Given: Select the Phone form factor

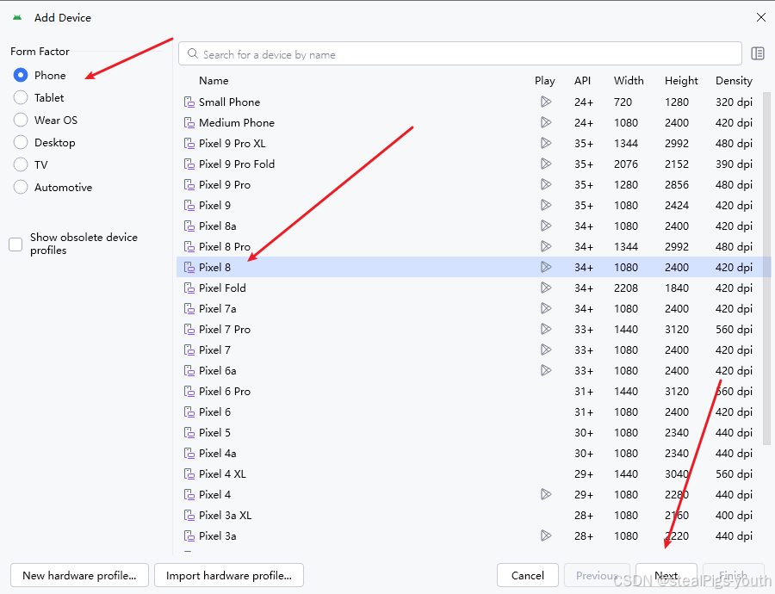Looking at the screenshot, I should point(21,75).
